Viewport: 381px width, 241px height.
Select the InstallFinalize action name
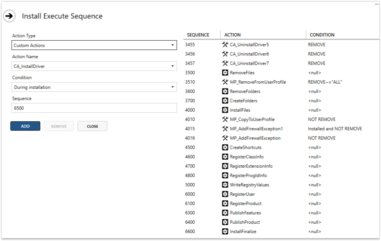(243, 232)
